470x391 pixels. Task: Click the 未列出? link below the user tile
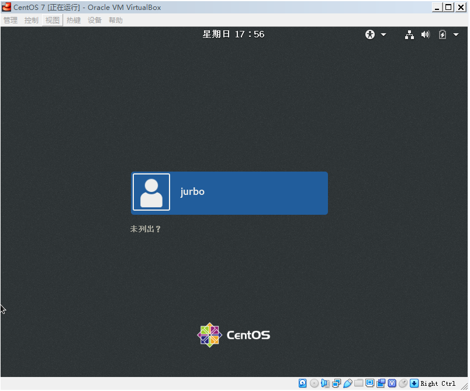(x=145, y=229)
